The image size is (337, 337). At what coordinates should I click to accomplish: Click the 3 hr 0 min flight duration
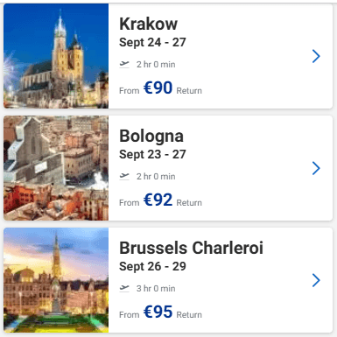click(x=156, y=288)
